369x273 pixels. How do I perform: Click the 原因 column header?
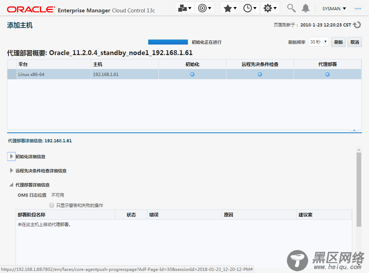pyautogui.click(x=259, y=214)
